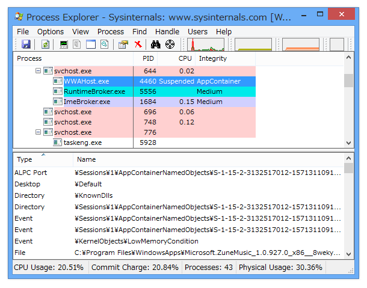This screenshot has width=367, height=288.
Task: Sort handles by Type column header
Action: (43, 159)
